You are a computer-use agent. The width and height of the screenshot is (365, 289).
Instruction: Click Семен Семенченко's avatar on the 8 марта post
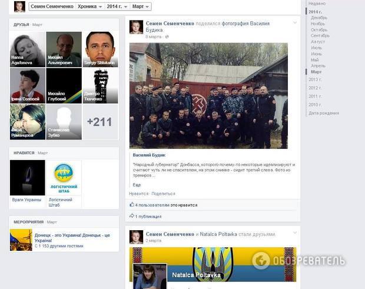point(136,27)
